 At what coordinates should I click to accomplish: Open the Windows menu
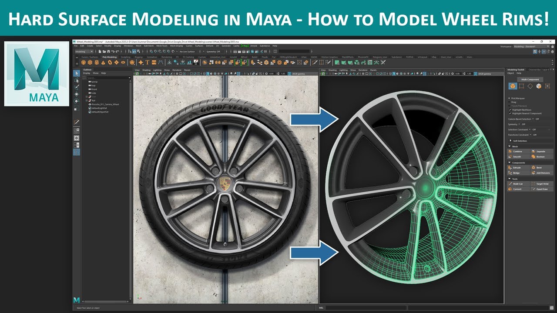tap(128, 46)
